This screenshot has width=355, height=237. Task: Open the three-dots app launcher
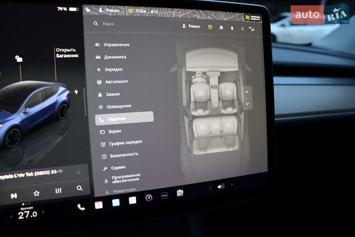pyautogui.click(x=164, y=196)
